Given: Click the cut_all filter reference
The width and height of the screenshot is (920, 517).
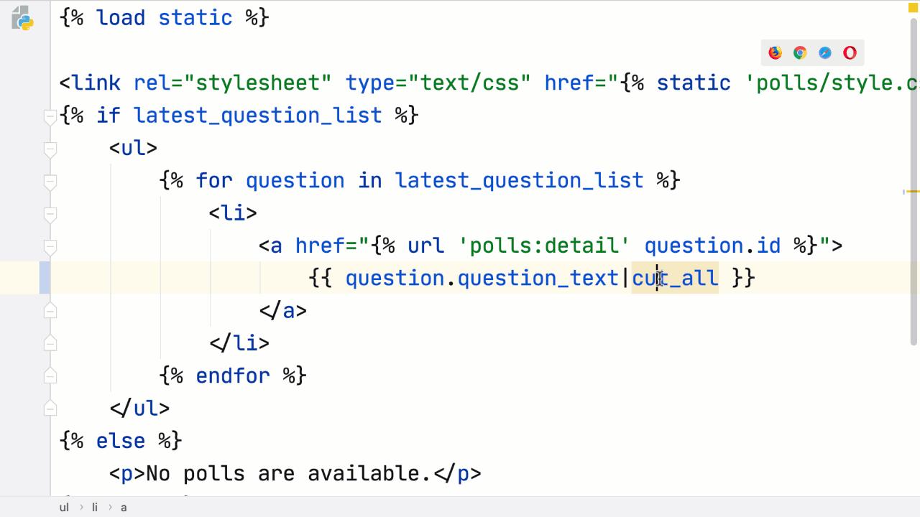Looking at the screenshot, I should 675,278.
